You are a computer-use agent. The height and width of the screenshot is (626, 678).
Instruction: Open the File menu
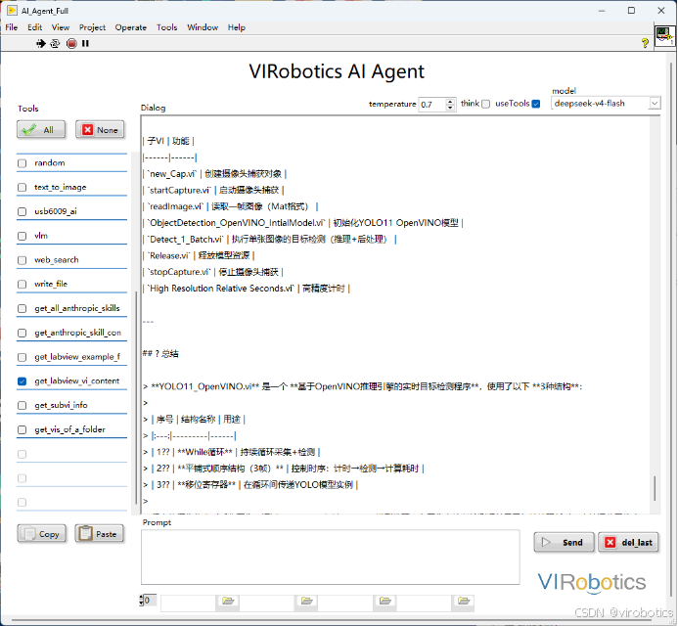11,27
